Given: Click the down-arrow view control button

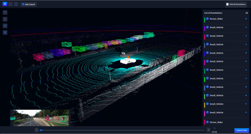Looking at the screenshot, I should [5, 19].
